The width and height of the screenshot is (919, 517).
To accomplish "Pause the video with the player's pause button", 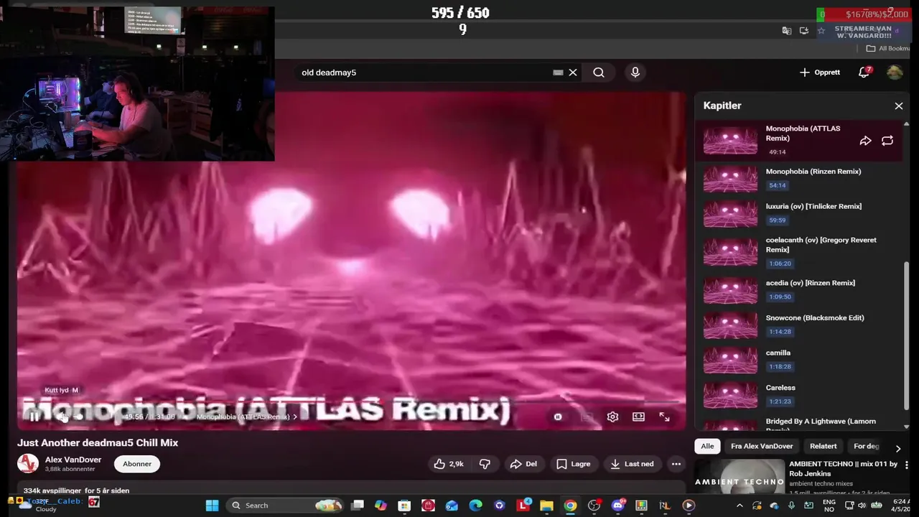I will (34, 416).
